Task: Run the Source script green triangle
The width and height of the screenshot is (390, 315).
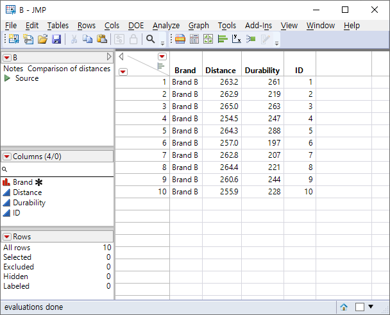Action: [x=7, y=78]
